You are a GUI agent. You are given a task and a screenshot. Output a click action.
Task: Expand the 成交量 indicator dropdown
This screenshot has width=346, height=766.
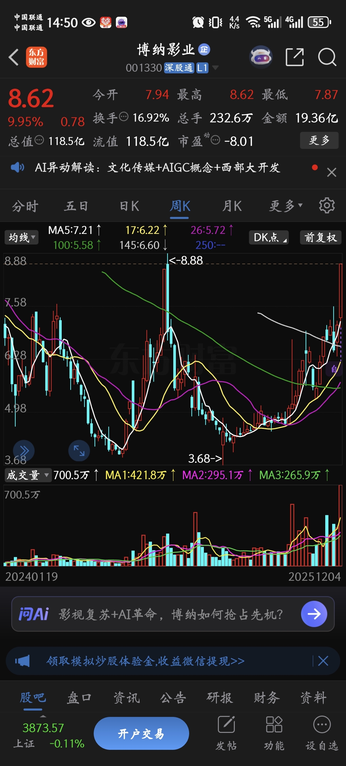tap(28, 475)
